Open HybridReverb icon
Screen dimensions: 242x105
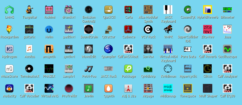click(x=208, y=10)
